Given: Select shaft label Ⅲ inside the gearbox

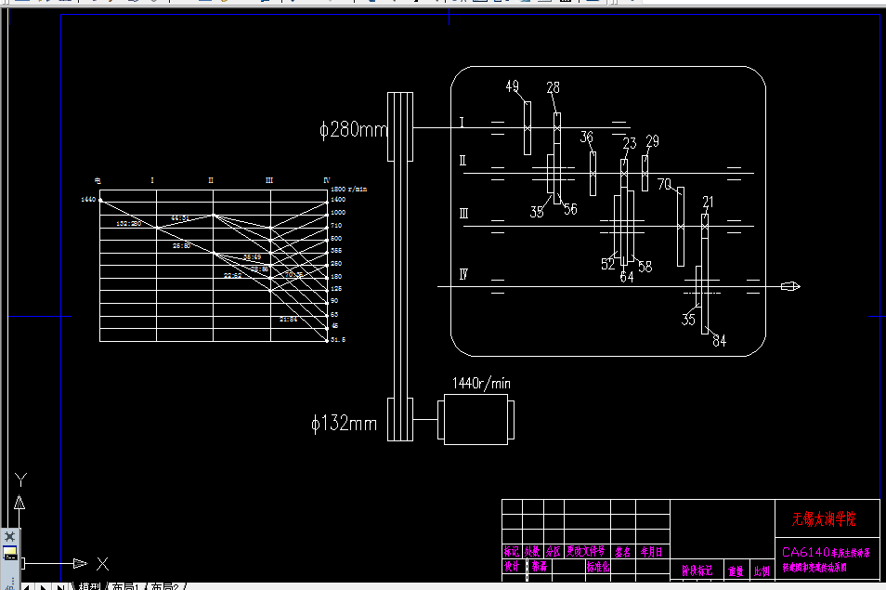Looking at the screenshot, I should tap(463, 213).
